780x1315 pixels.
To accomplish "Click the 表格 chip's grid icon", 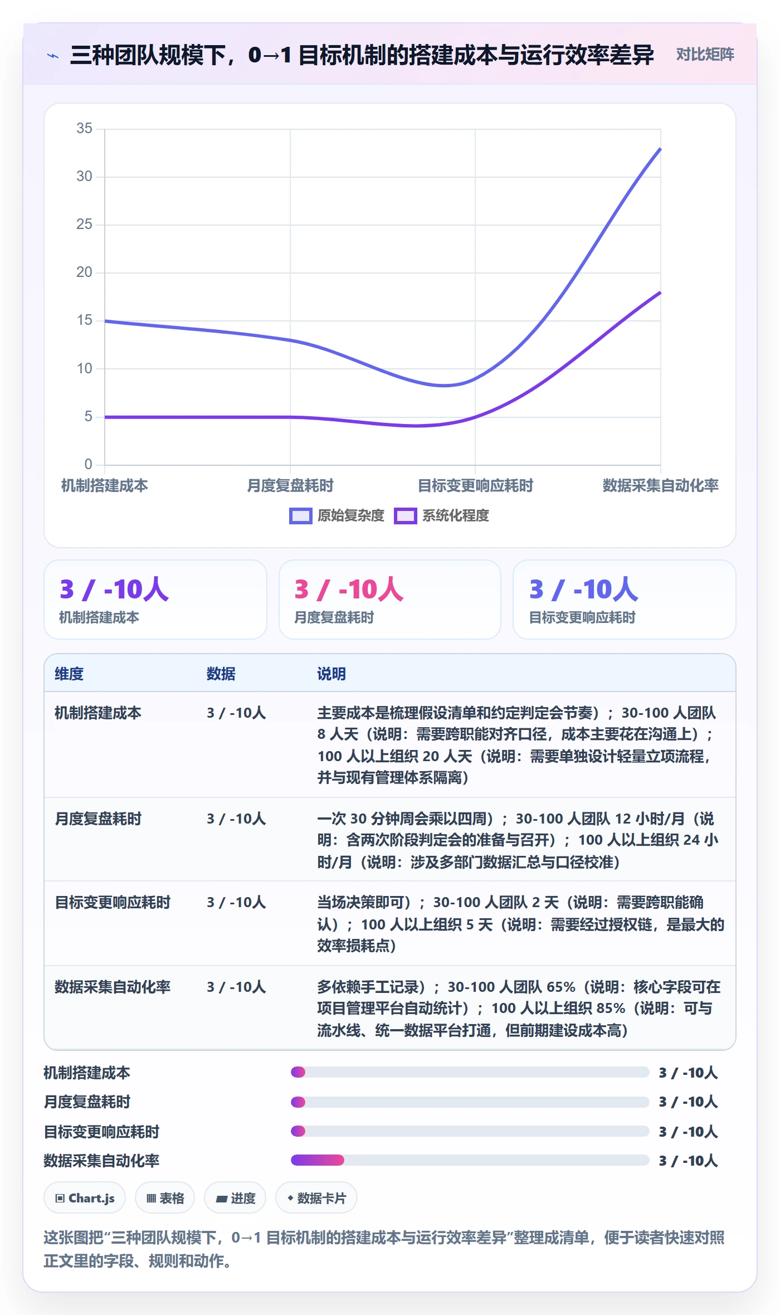I will [x=151, y=1198].
